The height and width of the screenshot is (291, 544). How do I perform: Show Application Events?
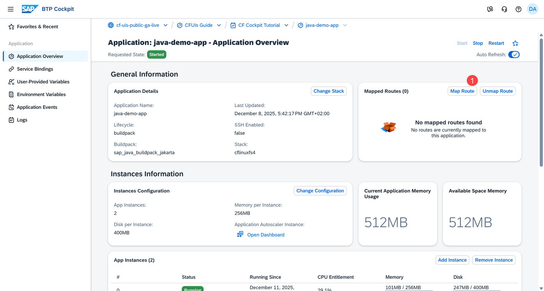coord(45,107)
